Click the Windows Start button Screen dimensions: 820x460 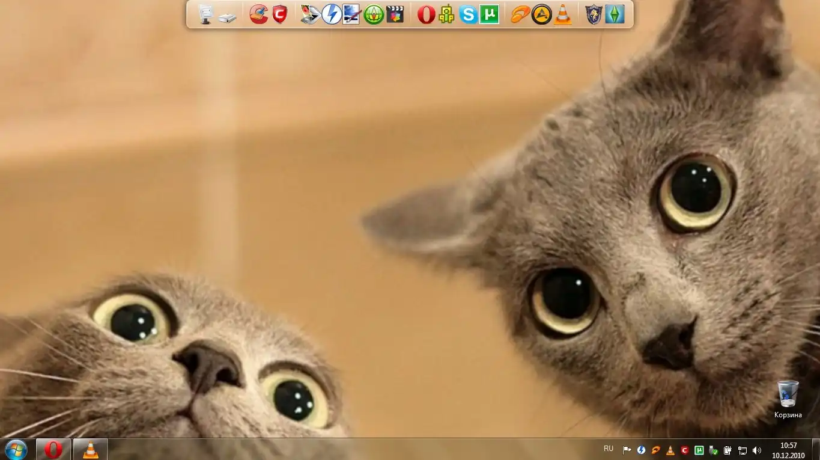click(x=16, y=449)
